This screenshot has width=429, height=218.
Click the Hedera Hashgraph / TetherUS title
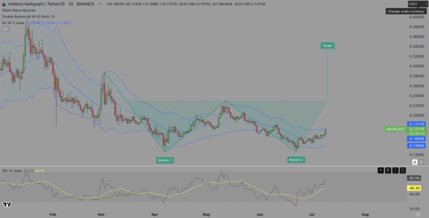click(x=36, y=4)
